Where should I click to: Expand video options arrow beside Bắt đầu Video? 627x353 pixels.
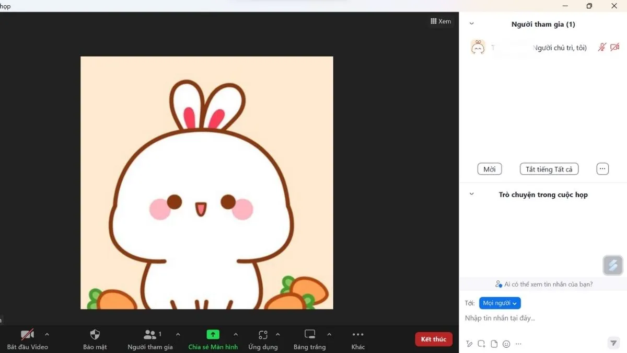(x=47, y=334)
